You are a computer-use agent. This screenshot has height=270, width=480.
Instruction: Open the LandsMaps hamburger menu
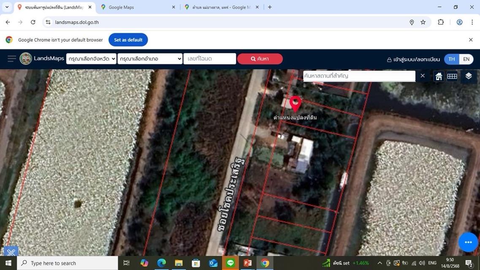(x=11, y=59)
